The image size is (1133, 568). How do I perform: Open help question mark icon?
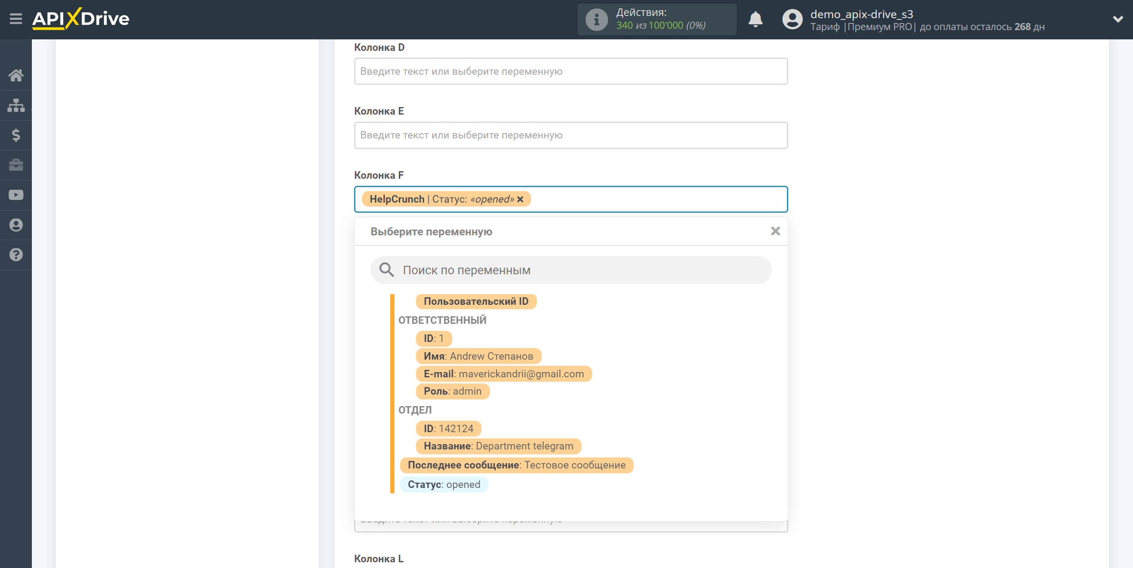(x=16, y=255)
